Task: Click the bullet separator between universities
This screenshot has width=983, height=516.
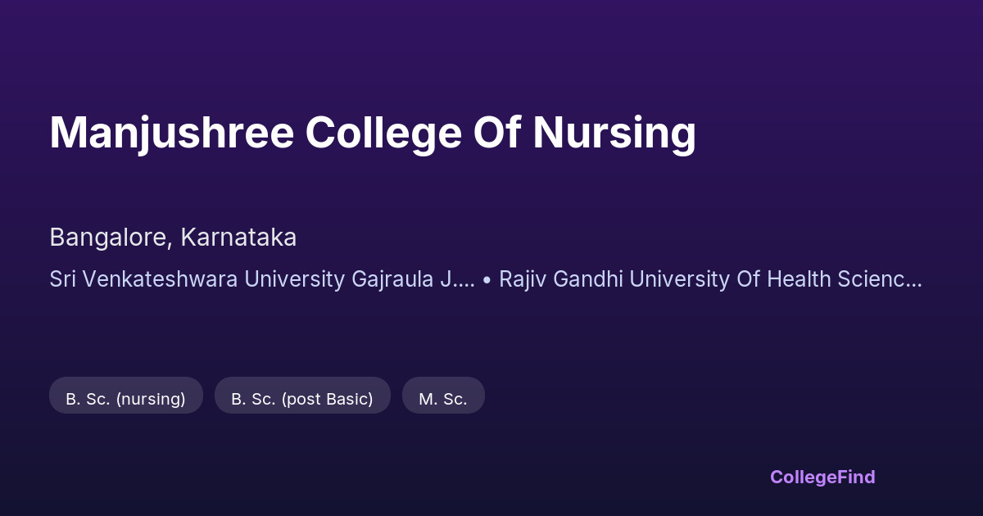Action: click(487, 279)
